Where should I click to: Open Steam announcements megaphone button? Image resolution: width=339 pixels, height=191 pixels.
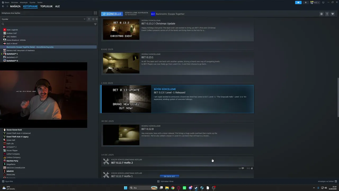(x=298, y=2)
